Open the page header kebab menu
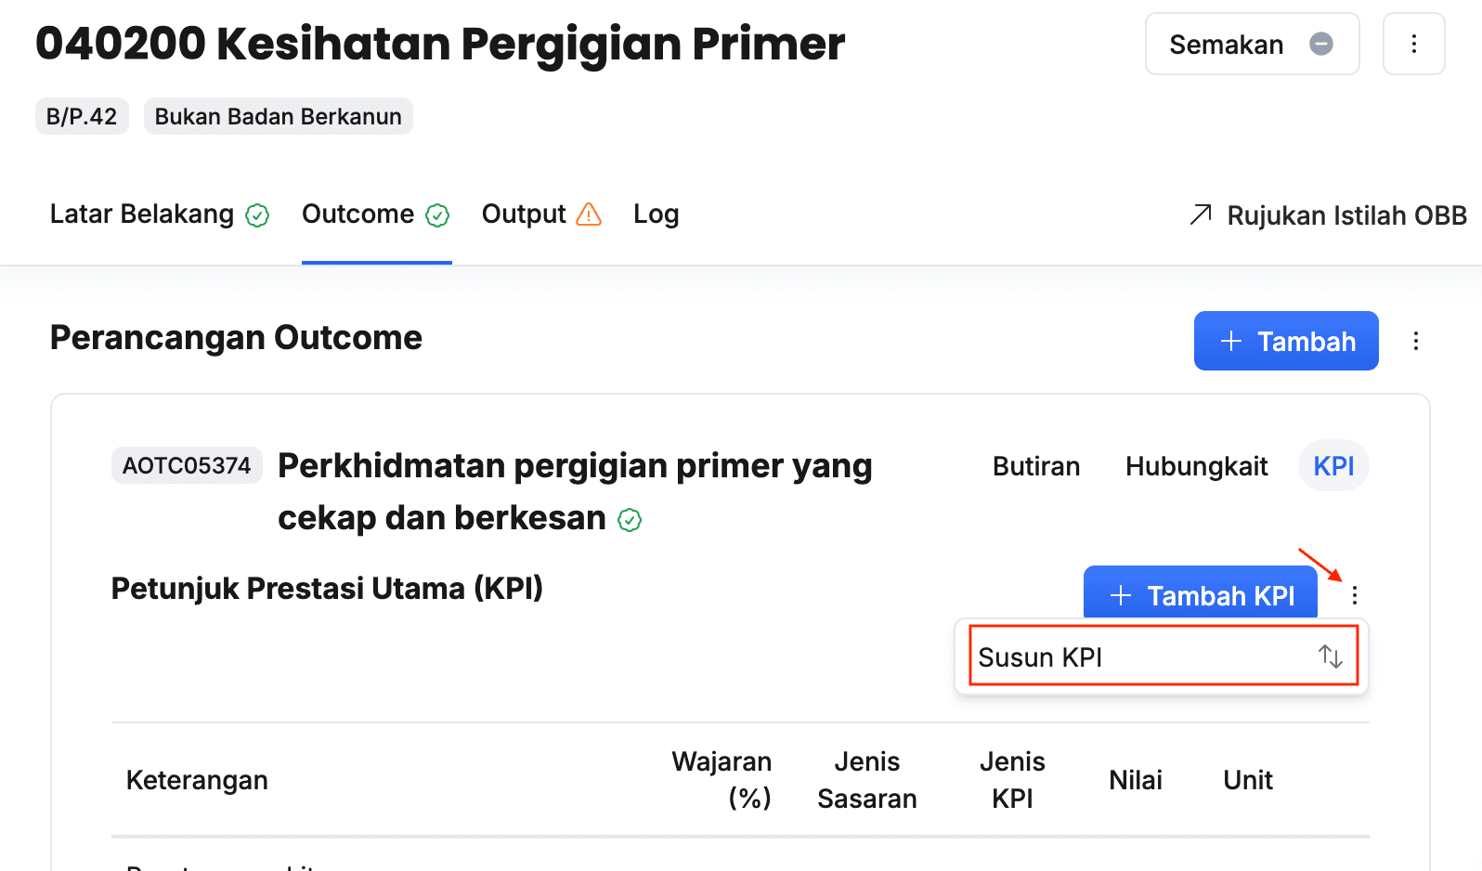This screenshot has width=1482, height=871. [1413, 44]
